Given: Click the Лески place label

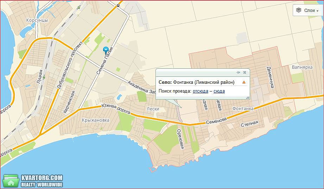Looking at the screenshot, I should click(x=153, y=109).
